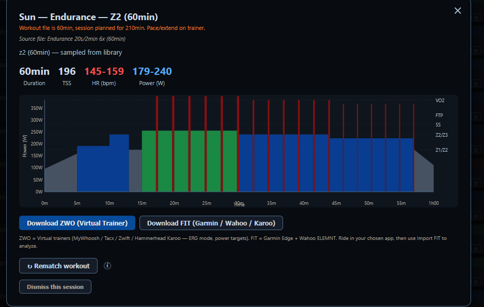Click the red 145-159 HR range value
Screen dimensions: 484x307
pyautogui.click(x=104, y=71)
